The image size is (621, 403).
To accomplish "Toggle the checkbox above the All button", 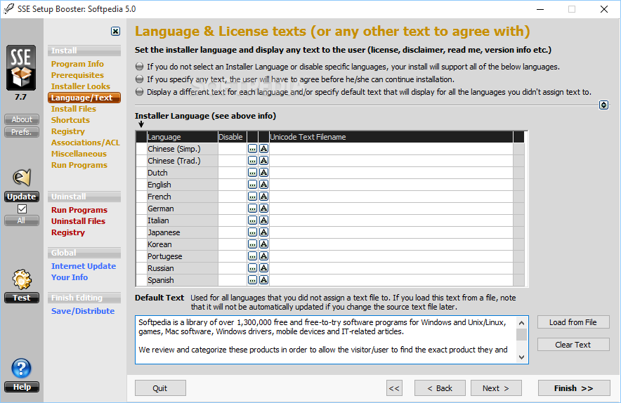I will coord(22,209).
